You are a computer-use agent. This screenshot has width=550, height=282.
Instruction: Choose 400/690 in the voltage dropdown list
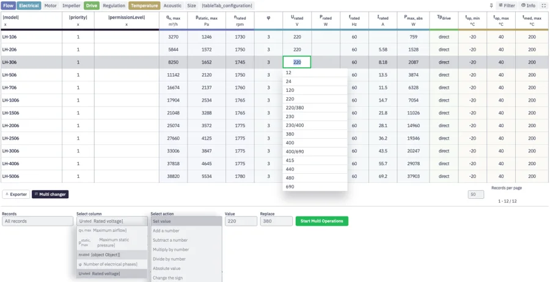coord(315,152)
